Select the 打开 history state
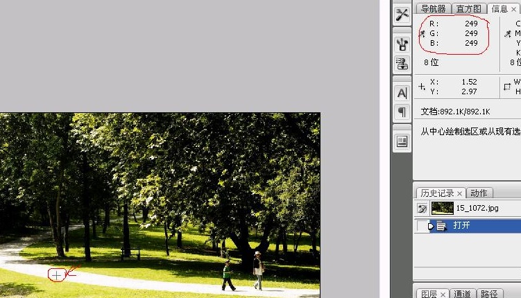The image size is (521, 298). point(462,226)
